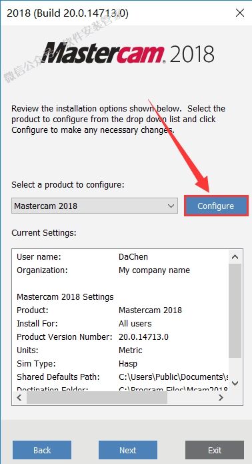Viewport: 252px width, 464px height.
Task: Click the horizontal scrollbar thumb in settings
Action: [x=97, y=398]
